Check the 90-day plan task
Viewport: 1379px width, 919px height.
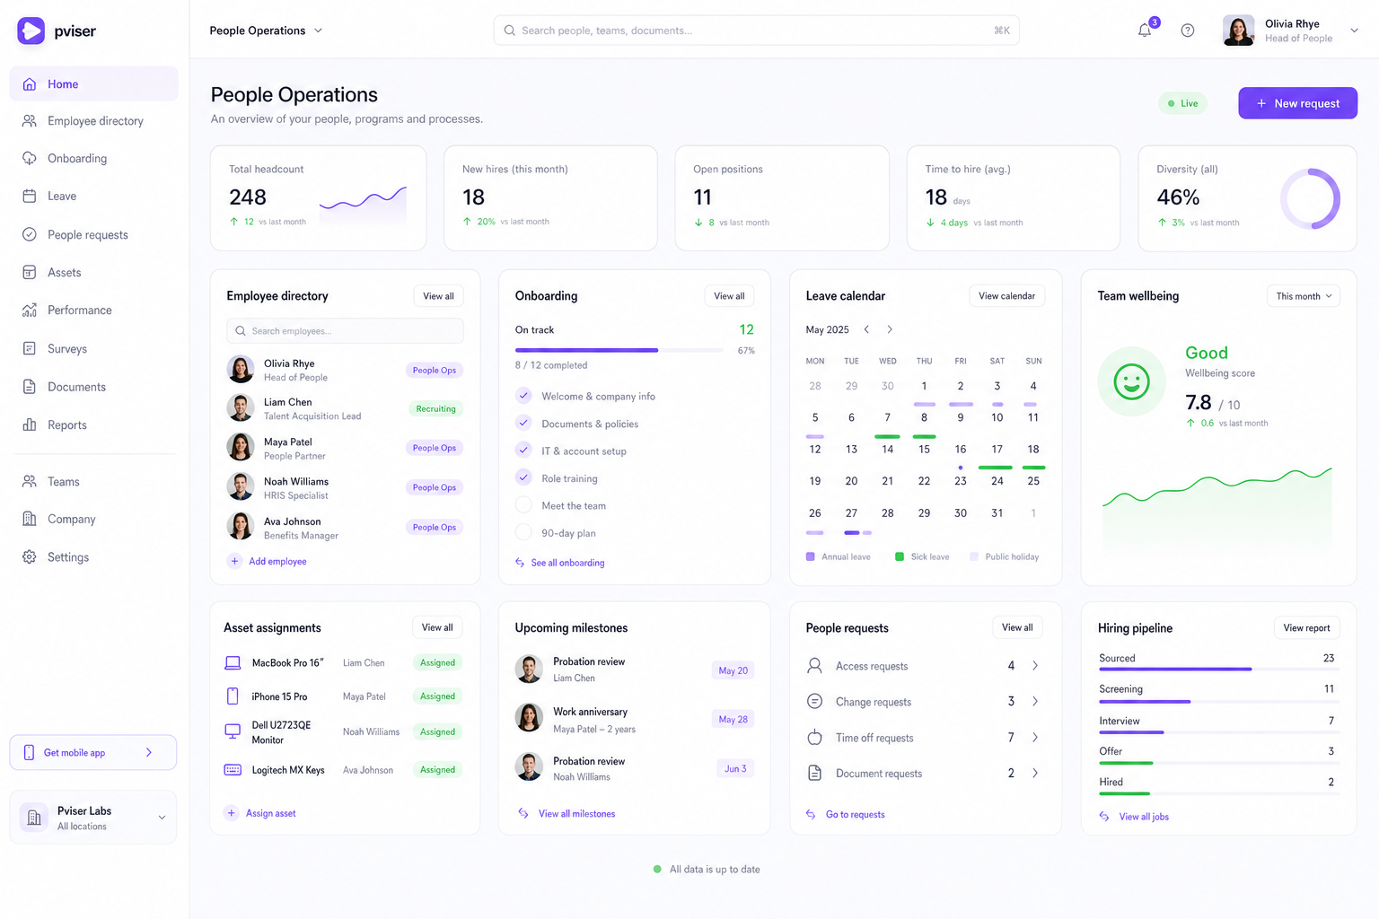click(x=523, y=532)
